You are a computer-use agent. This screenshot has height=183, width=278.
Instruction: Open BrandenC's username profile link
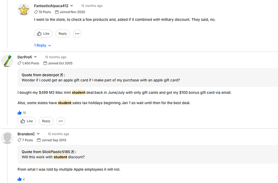point(26,134)
